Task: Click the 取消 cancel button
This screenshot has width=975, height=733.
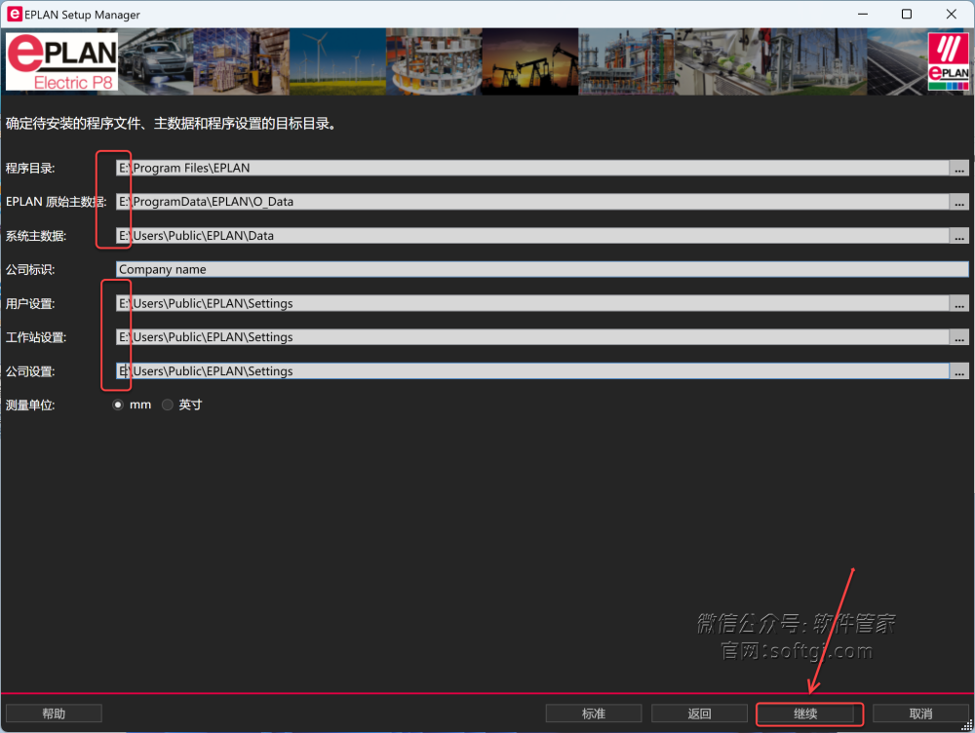Action: click(x=919, y=714)
